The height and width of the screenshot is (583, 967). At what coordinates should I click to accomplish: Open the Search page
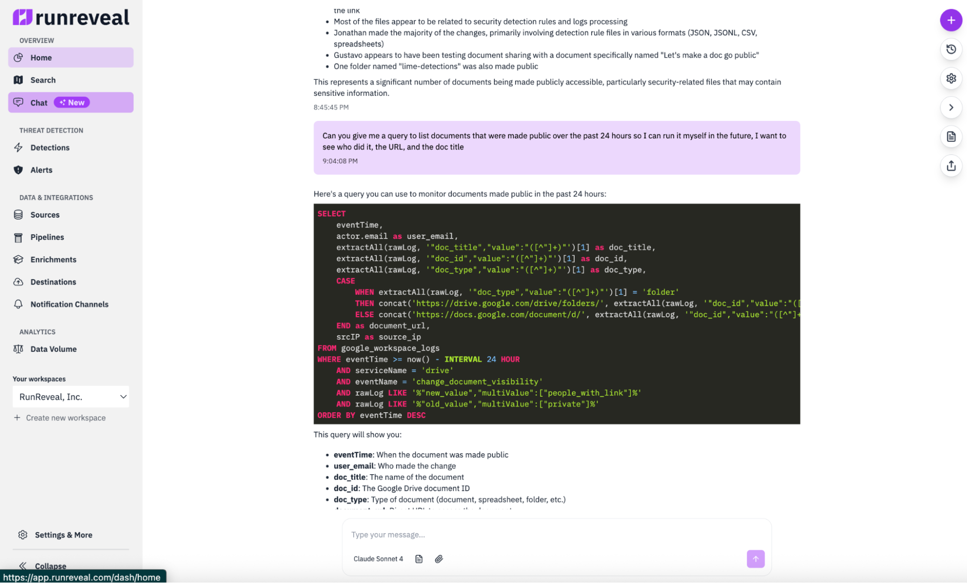click(71, 80)
